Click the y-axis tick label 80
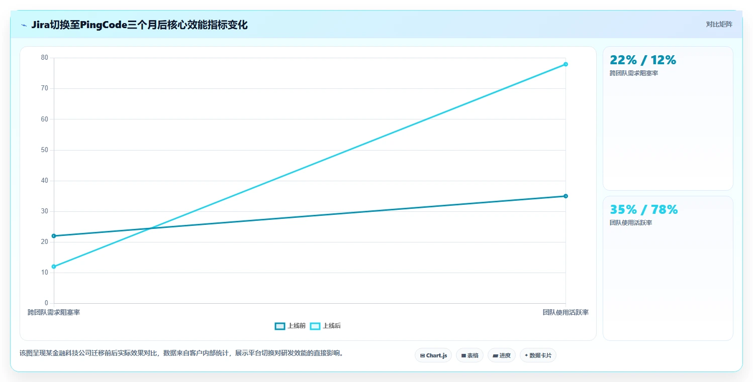753x382 pixels. click(x=45, y=58)
